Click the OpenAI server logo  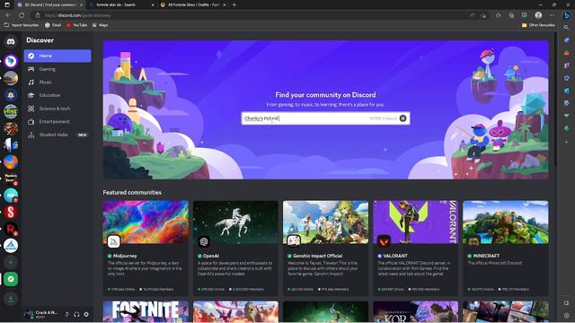(x=204, y=241)
